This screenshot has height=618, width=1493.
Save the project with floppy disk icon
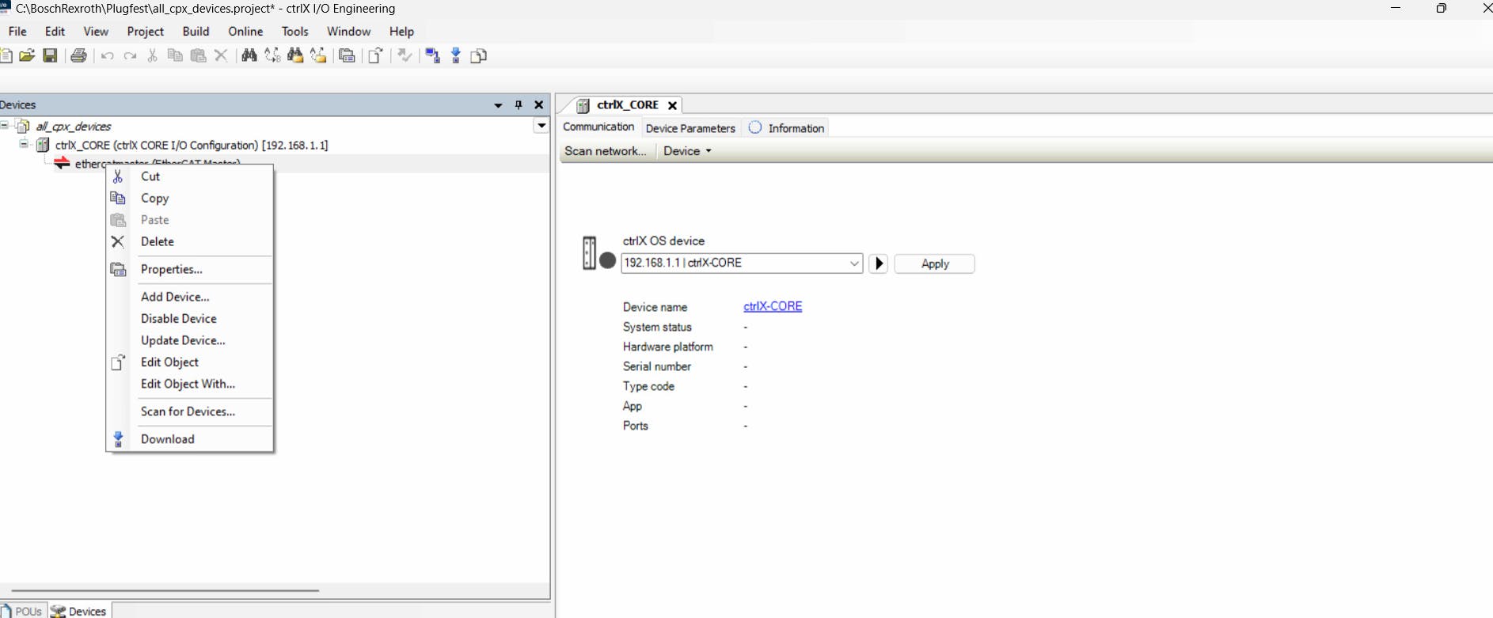coord(50,55)
